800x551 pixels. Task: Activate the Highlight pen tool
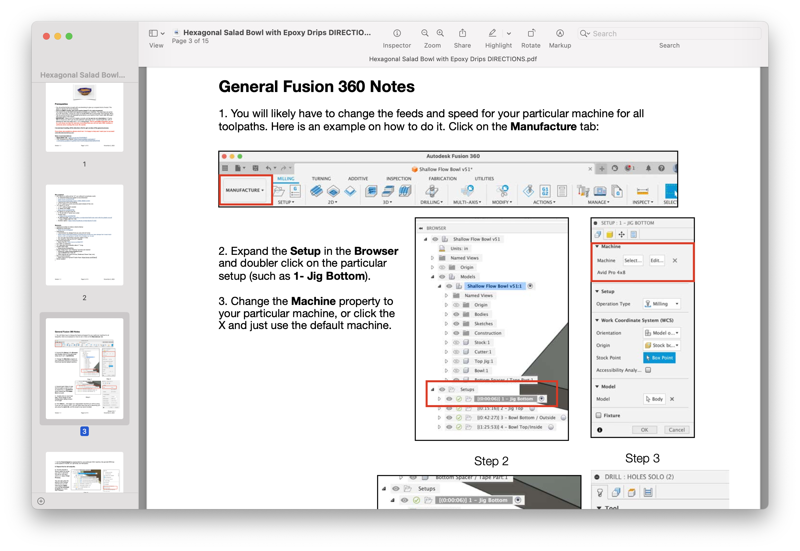tap(493, 33)
